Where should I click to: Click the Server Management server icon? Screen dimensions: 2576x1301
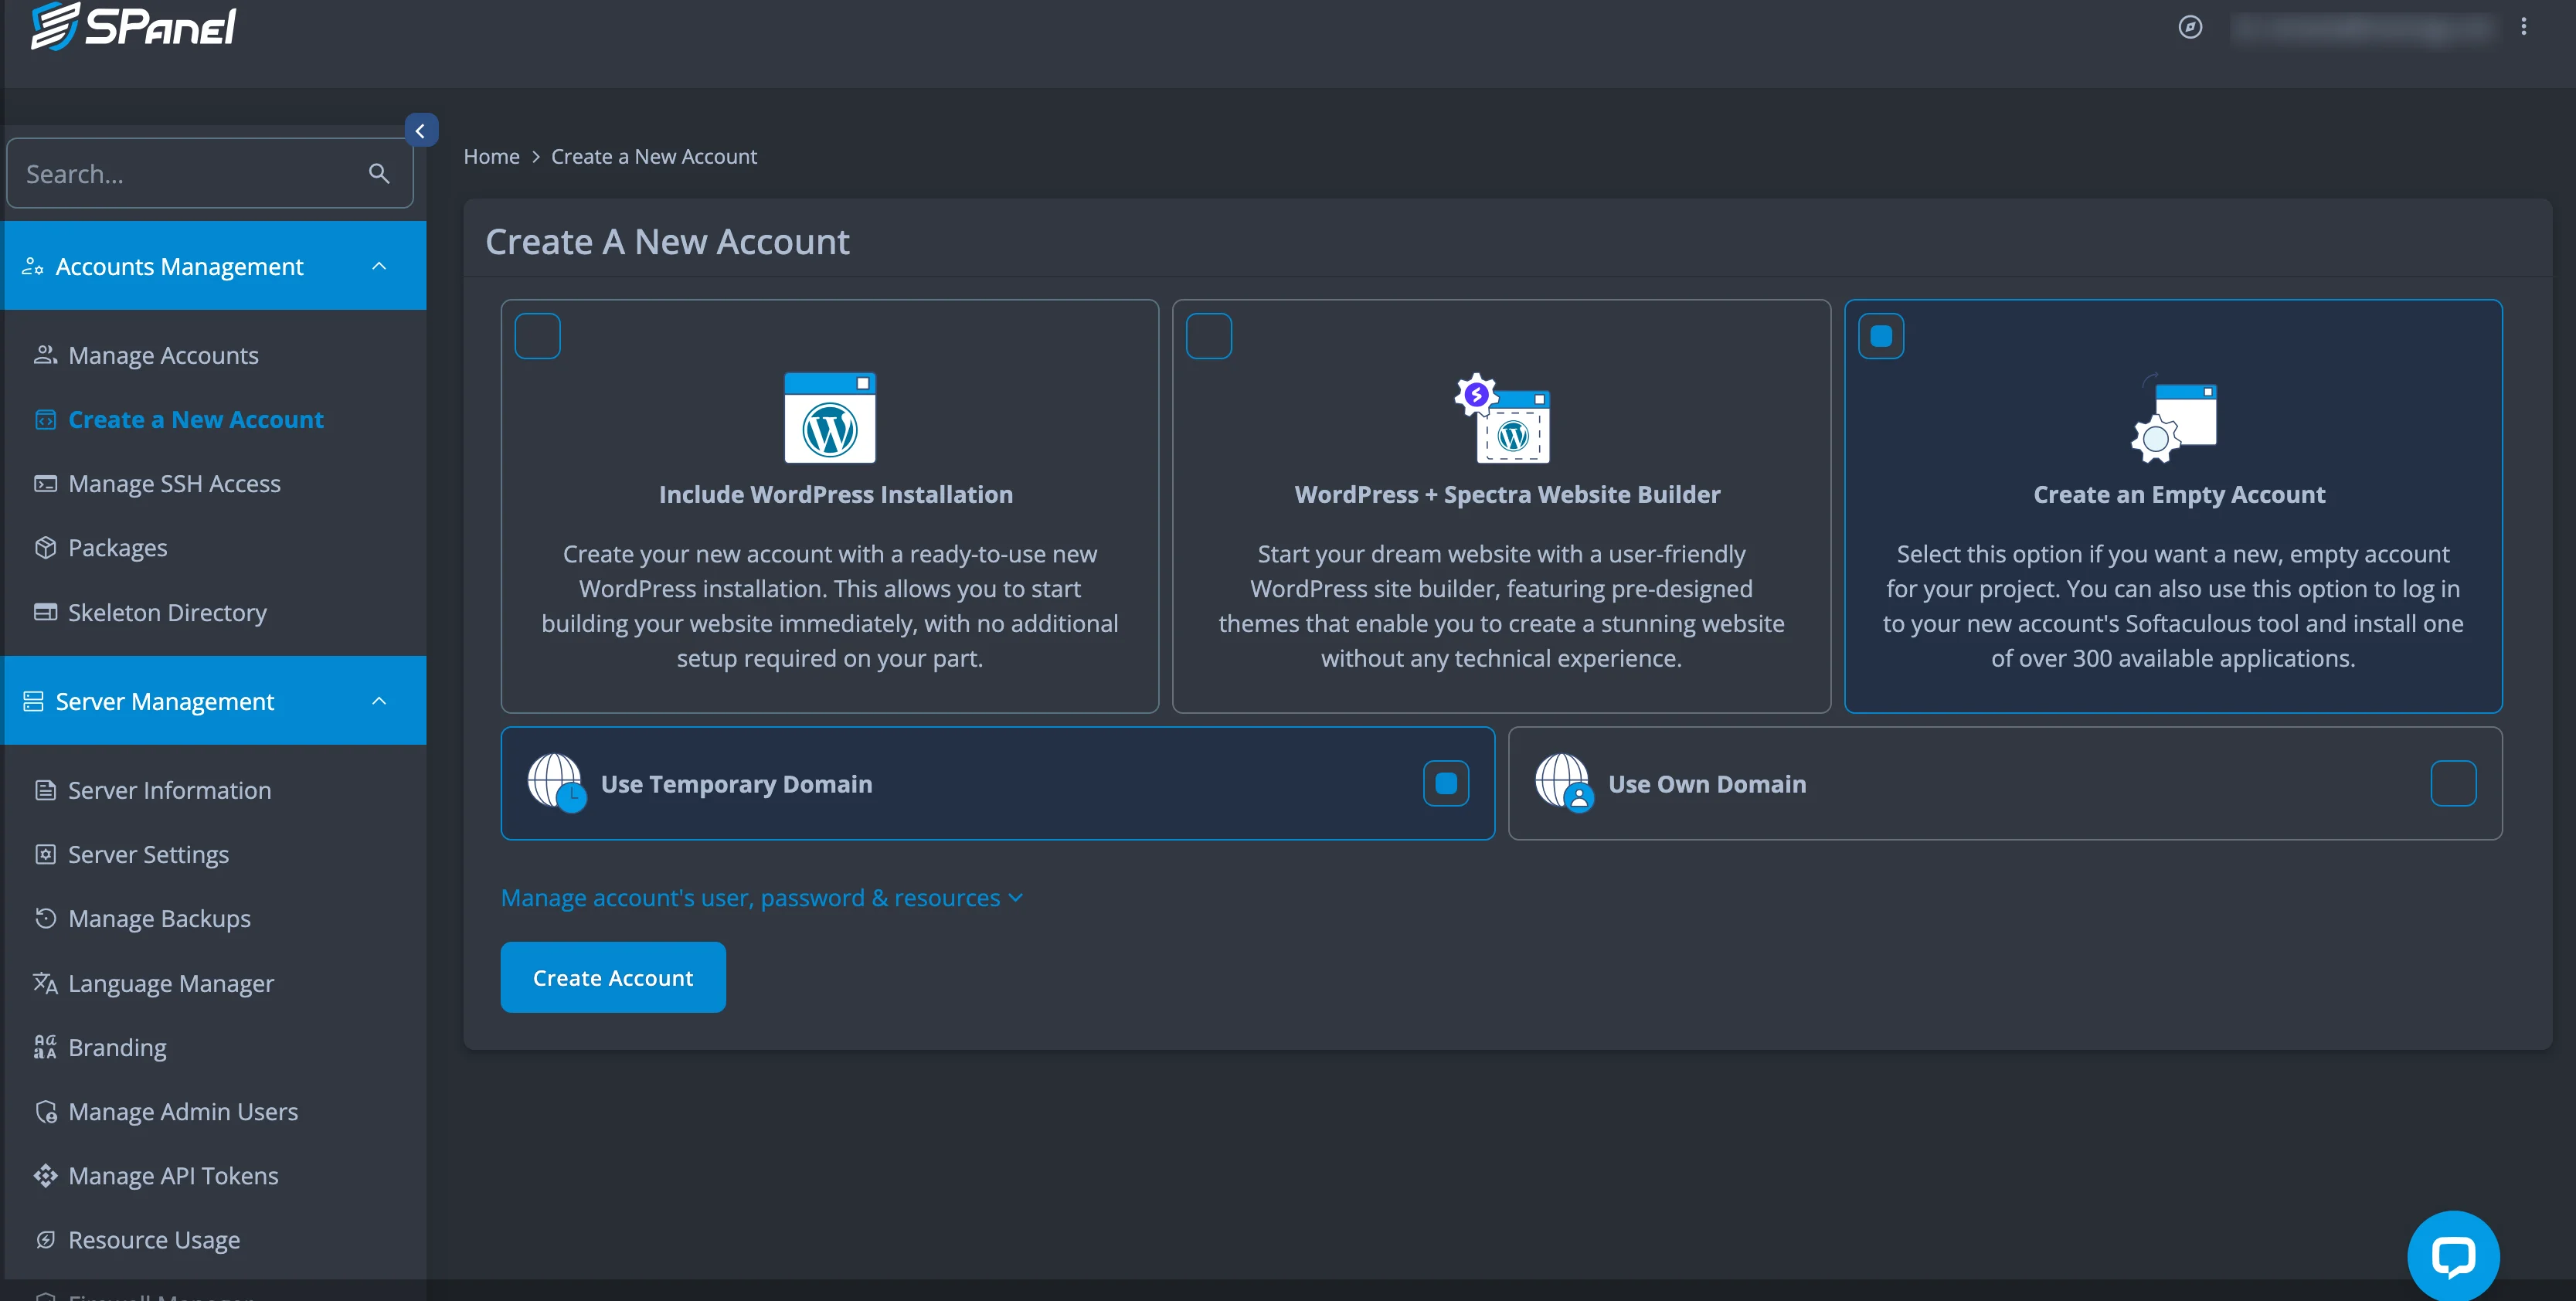pyautogui.click(x=33, y=701)
